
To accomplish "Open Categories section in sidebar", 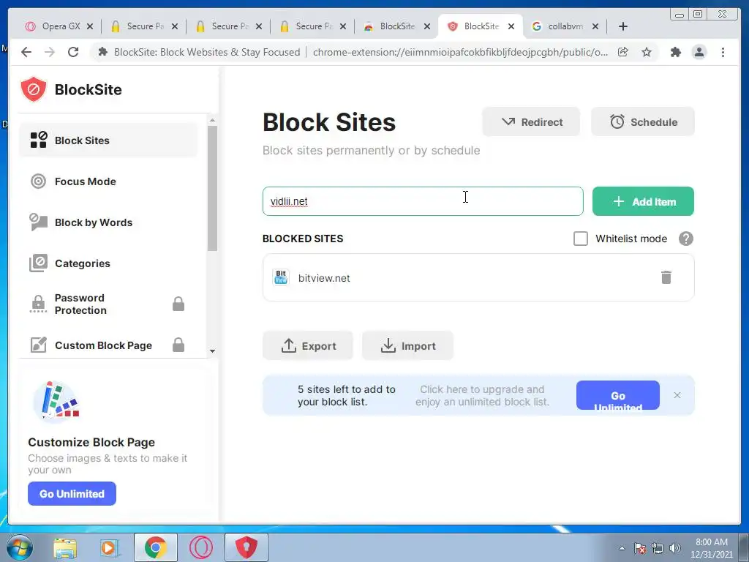I will pos(108,263).
